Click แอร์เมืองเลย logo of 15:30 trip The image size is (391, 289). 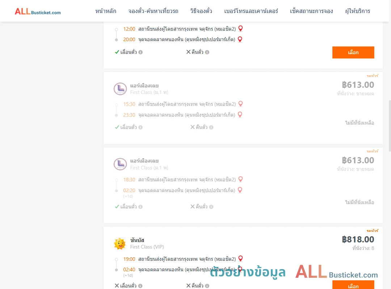pyautogui.click(x=120, y=89)
